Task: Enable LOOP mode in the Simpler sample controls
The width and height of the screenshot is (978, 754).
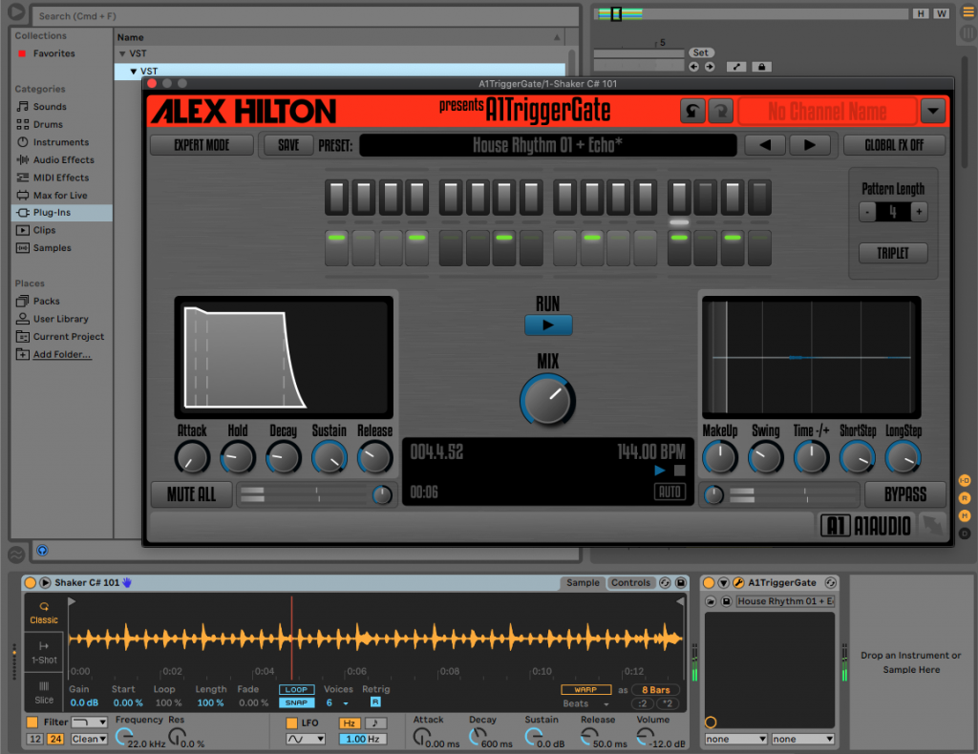Action: [296, 688]
